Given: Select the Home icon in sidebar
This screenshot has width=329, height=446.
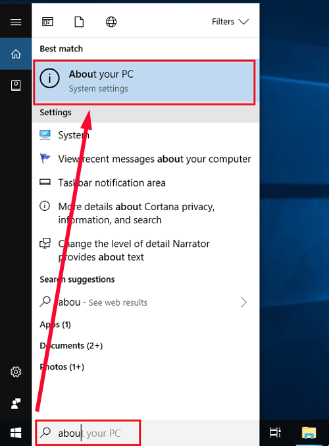Looking at the screenshot, I should click(x=16, y=54).
